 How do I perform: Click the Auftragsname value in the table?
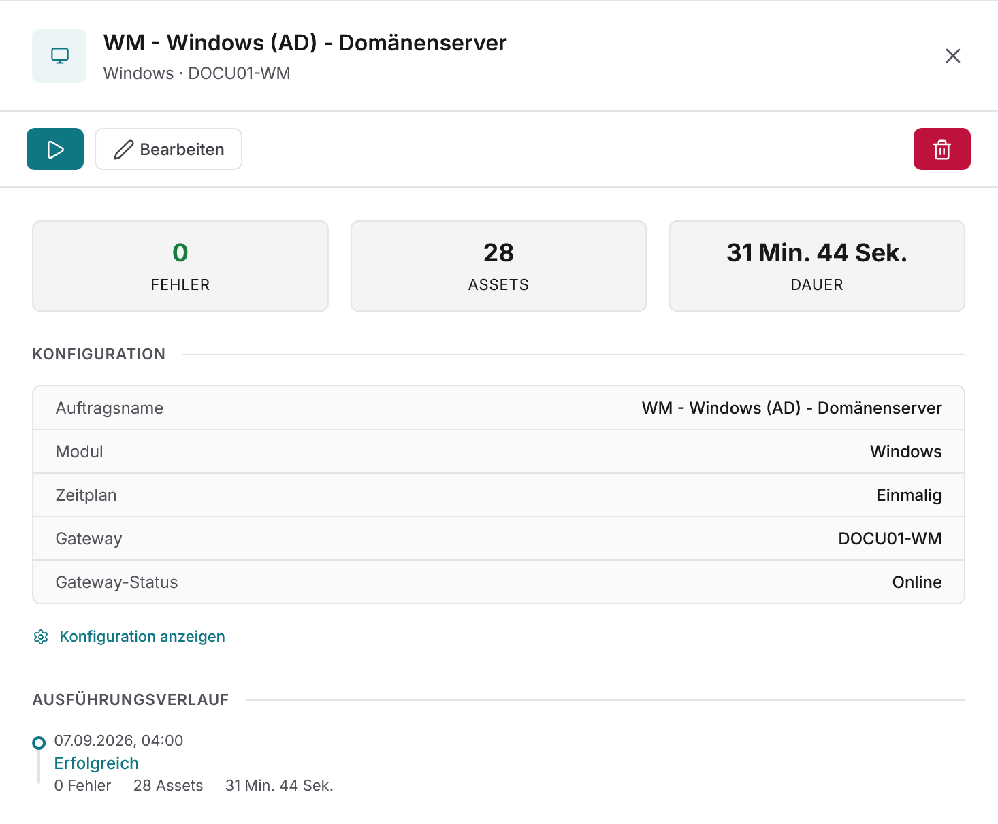[x=792, y=408]
